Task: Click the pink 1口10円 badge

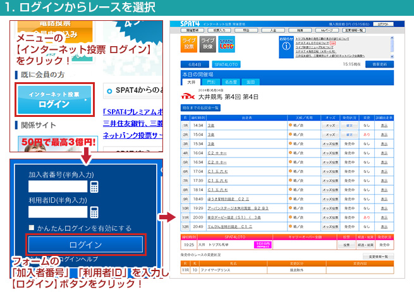Action: 263,245
